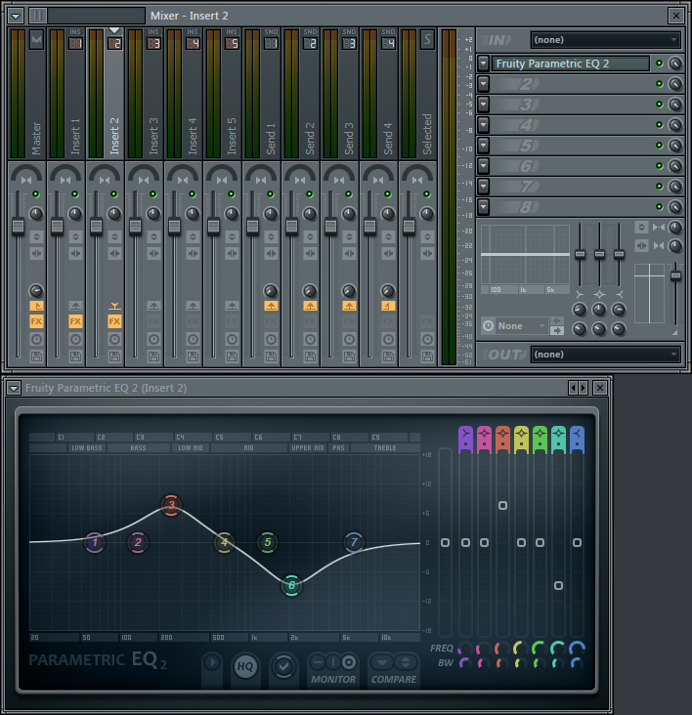Click the band 7 FREQ knob
The height and width of the screenshot is (715, 692).
(x=577, y=648)
